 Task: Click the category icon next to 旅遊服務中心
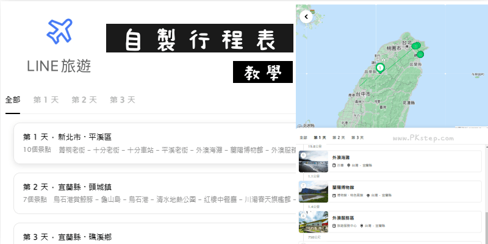click(334, 226)
